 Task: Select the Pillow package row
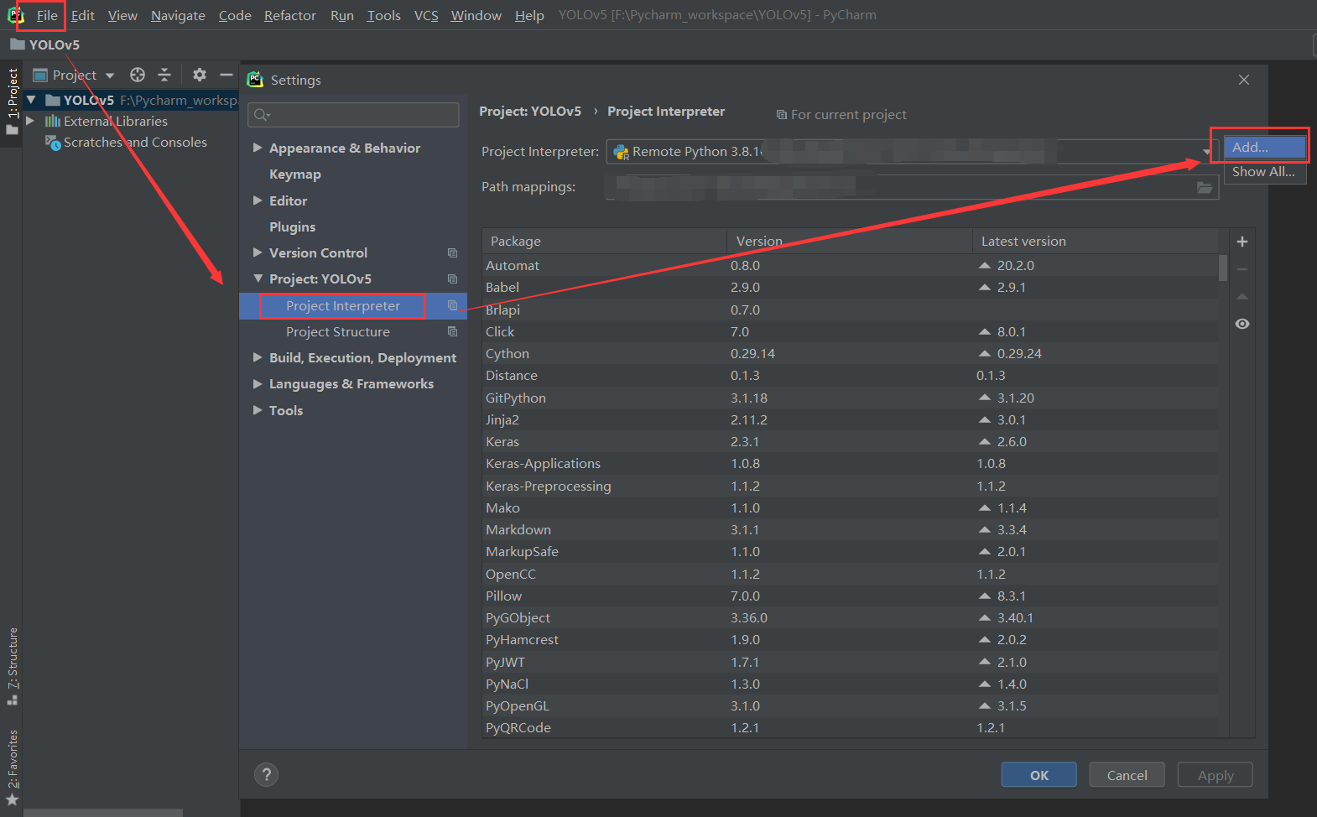(x=850, y=596)
